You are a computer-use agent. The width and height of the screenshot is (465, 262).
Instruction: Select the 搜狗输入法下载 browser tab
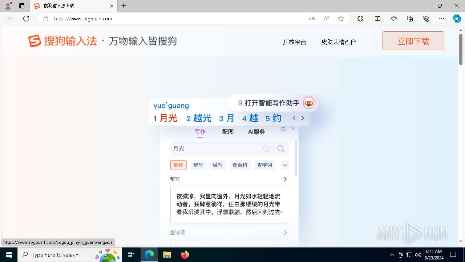74,6
